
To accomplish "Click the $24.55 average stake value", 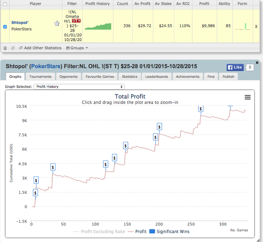I will [x=166, y=26].
